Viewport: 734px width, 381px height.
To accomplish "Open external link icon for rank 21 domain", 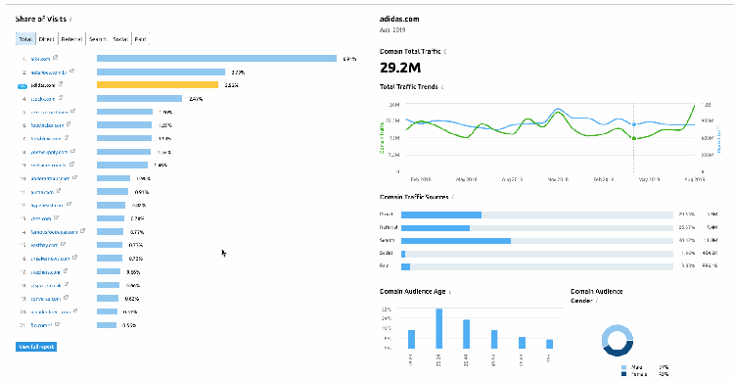I will pyautogui.click(x=57, y=324).
